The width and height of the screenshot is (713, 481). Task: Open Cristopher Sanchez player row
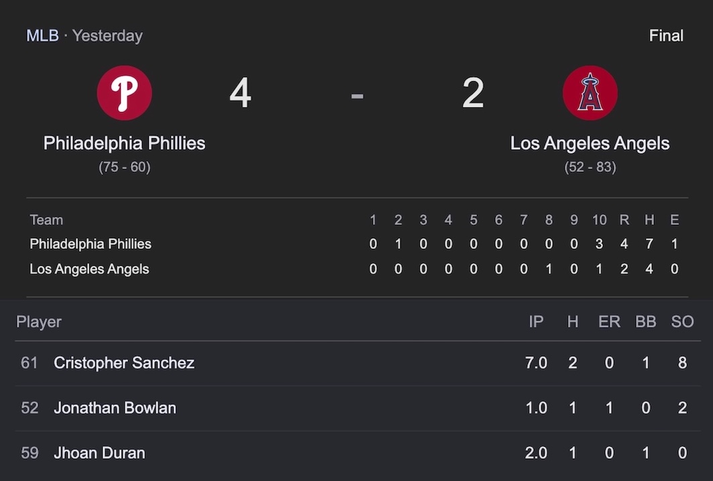click(358, 363)
